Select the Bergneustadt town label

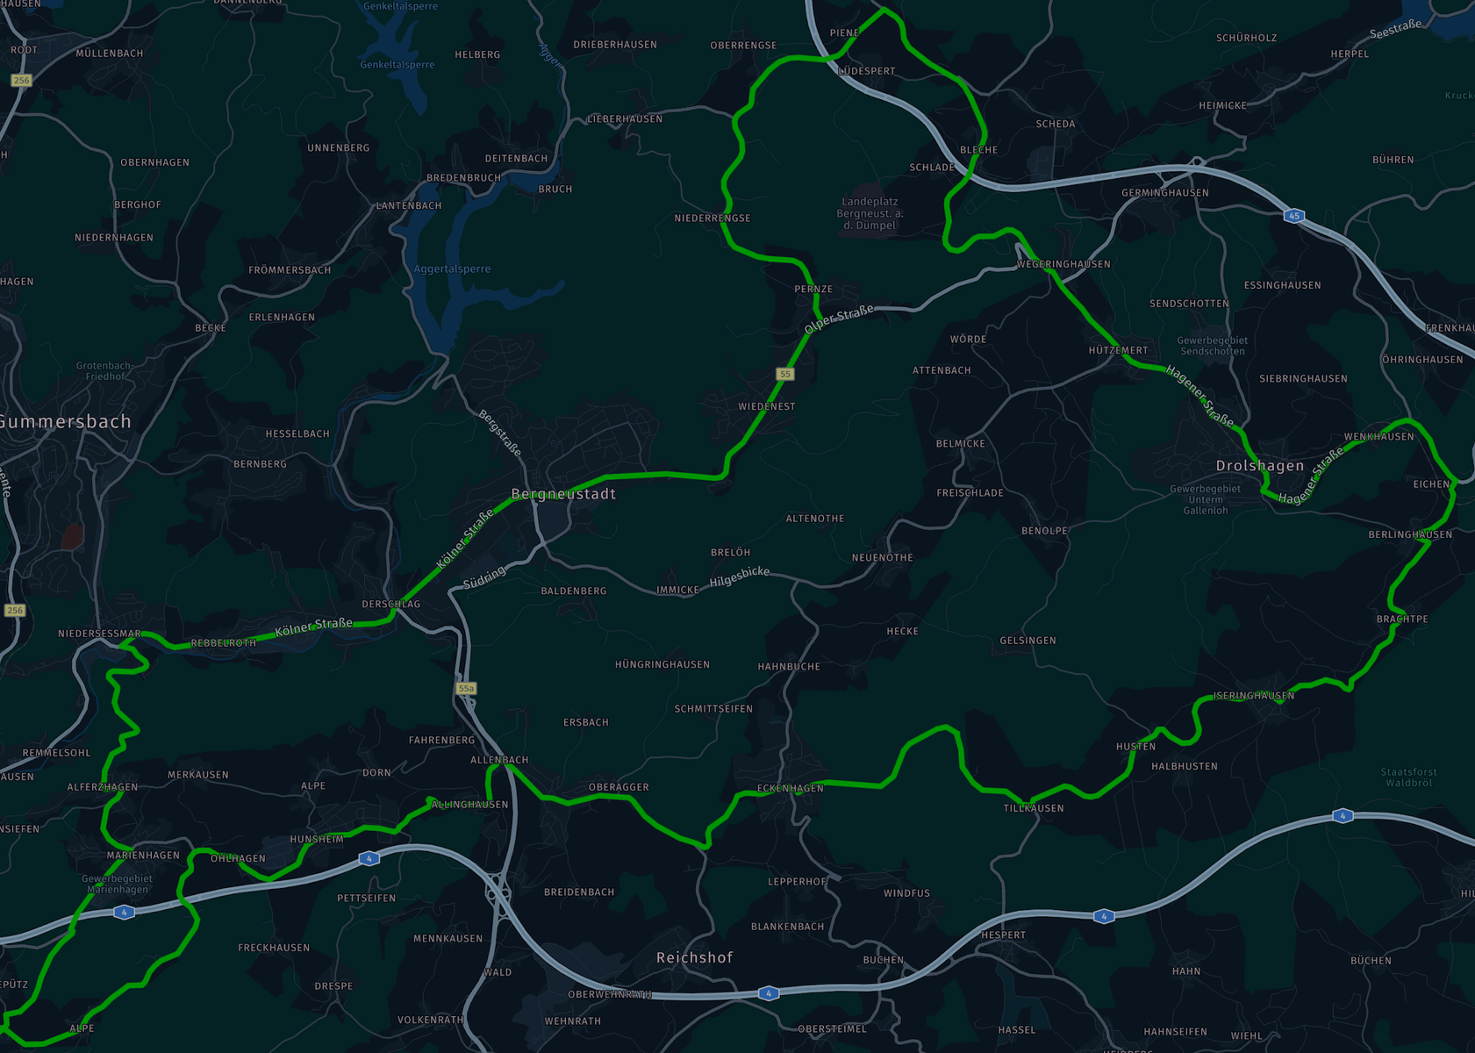point(563,494)
